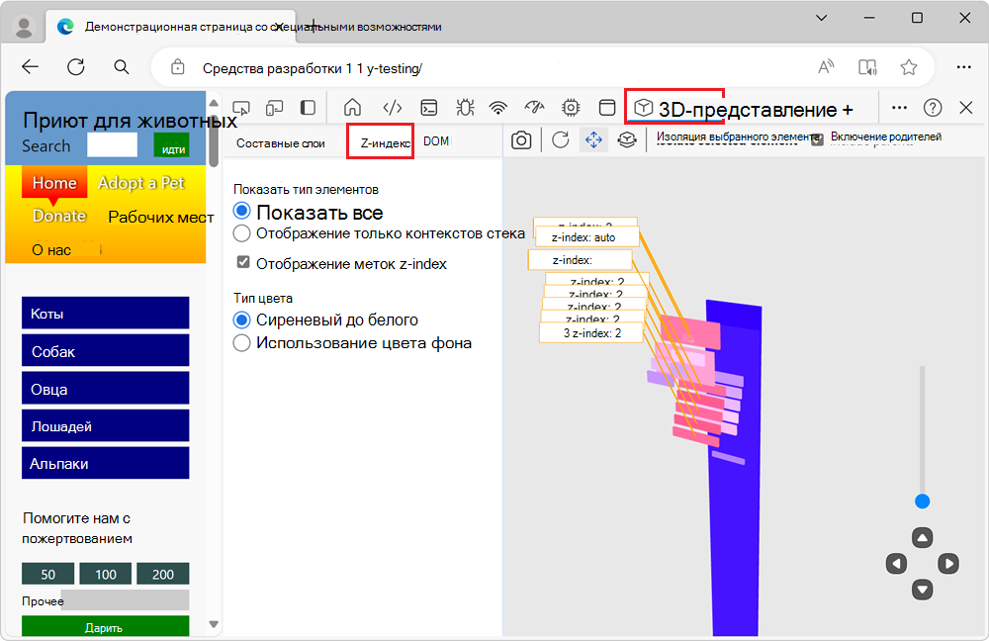Image resolution: width=989 pixels, height=641 pixels.
Task: Select Отображение только контекстов стека option
Action: tap(241, 233)
